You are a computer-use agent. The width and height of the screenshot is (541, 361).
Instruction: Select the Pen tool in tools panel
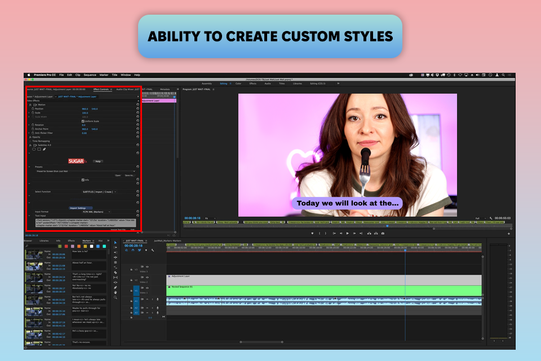click(x=116, y=287)
